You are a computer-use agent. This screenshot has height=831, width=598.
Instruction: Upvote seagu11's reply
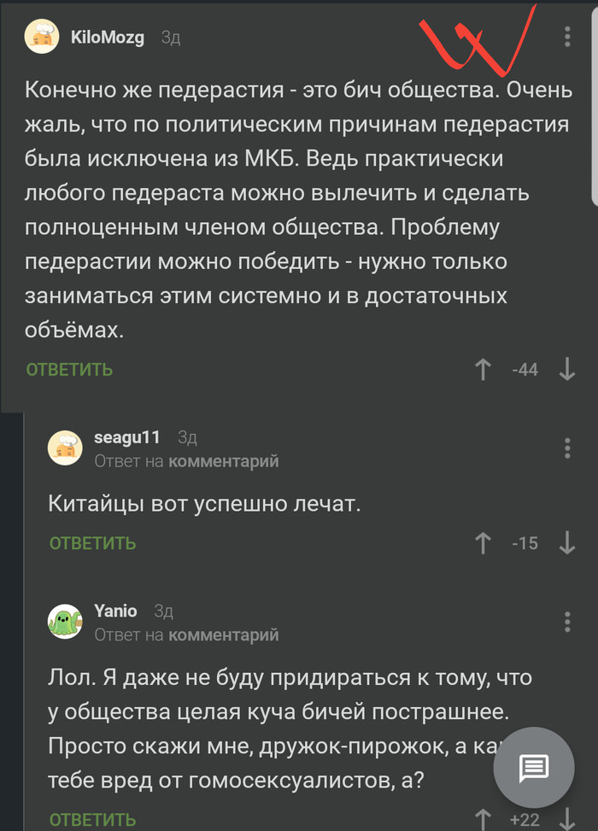[x=484, y=542]
